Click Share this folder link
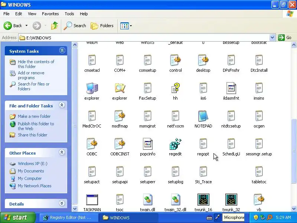Image resolution: width=297 pixels, height=223 pixels. [x=32, y=135]
